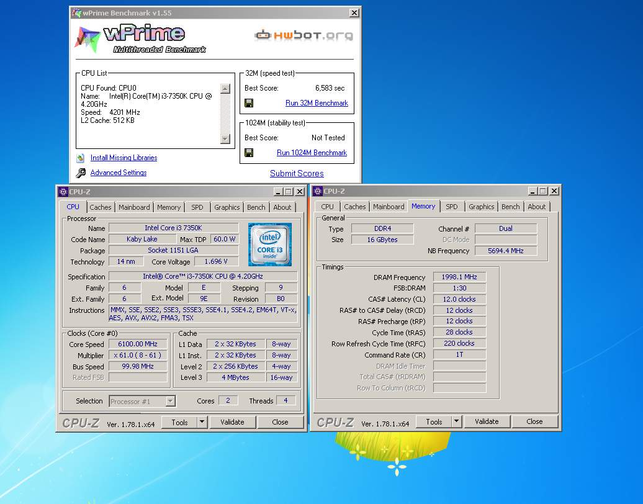
Task: Click the Install Missing Libraries icon
Action: point(81,158)
